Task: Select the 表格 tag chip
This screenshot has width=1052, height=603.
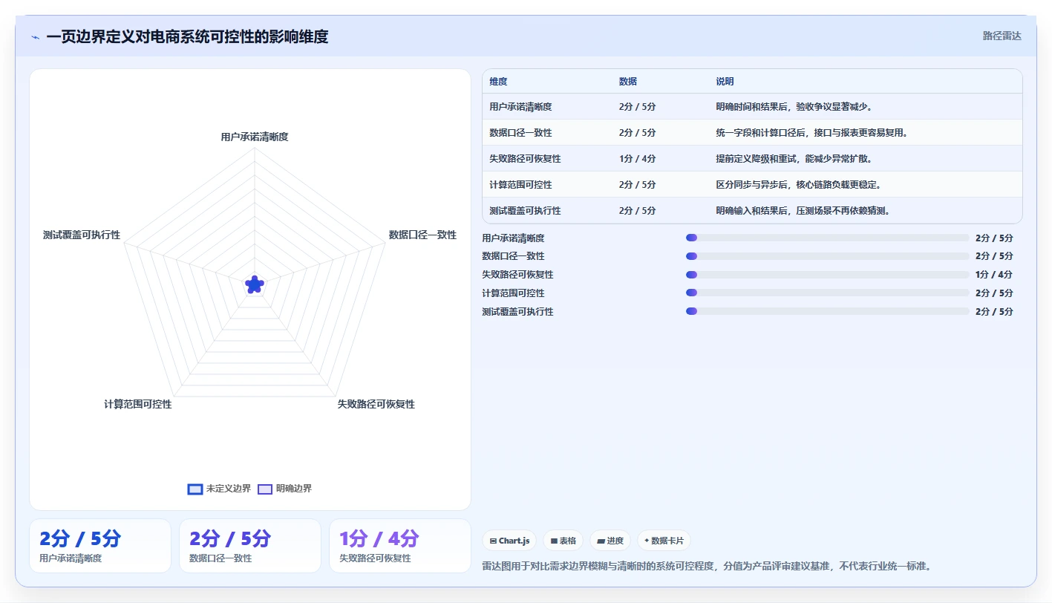Action: tap(563, 541)
